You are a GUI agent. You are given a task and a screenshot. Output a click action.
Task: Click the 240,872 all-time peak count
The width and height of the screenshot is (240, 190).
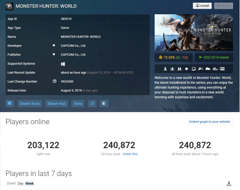(x=195, y=145)
